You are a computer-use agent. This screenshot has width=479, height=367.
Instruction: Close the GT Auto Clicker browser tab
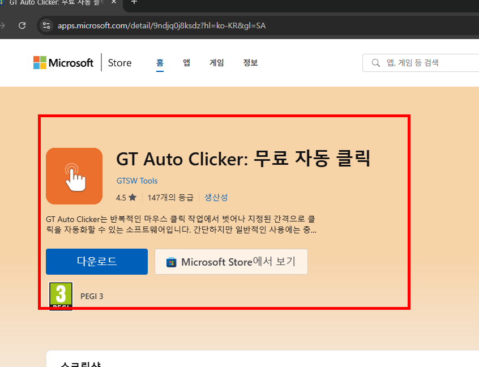114,2
